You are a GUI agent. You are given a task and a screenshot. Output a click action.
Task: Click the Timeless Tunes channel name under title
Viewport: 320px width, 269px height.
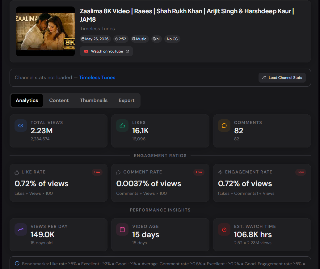click(x=97, y=28)
